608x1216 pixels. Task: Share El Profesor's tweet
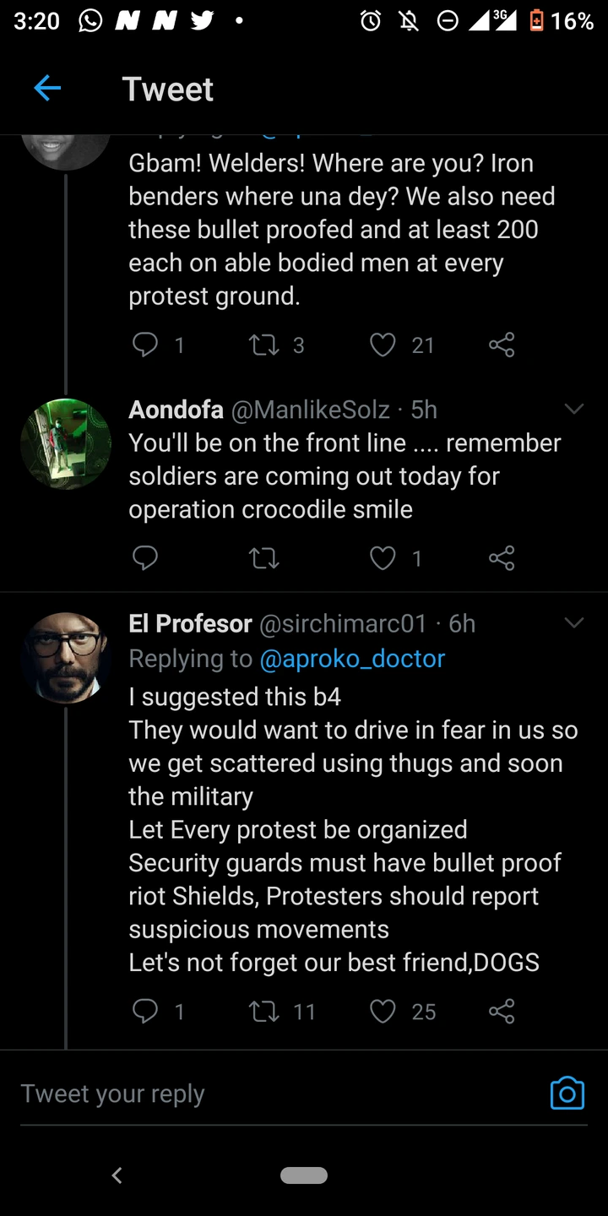pyautogui.click(x=502, y=1011)
